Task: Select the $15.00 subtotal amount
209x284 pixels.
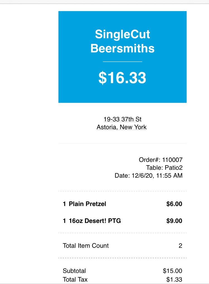Action: (x=172, y=271)
